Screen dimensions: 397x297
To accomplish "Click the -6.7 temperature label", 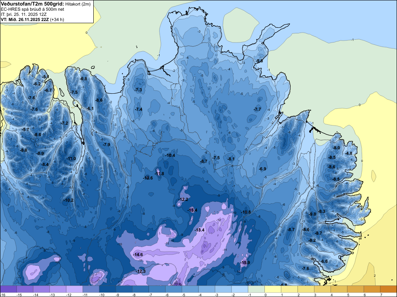I will tap(48, 90).
